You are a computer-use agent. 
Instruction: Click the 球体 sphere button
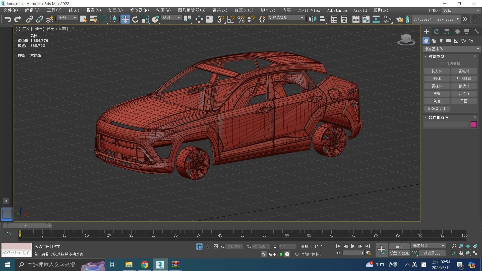point(437,79)
